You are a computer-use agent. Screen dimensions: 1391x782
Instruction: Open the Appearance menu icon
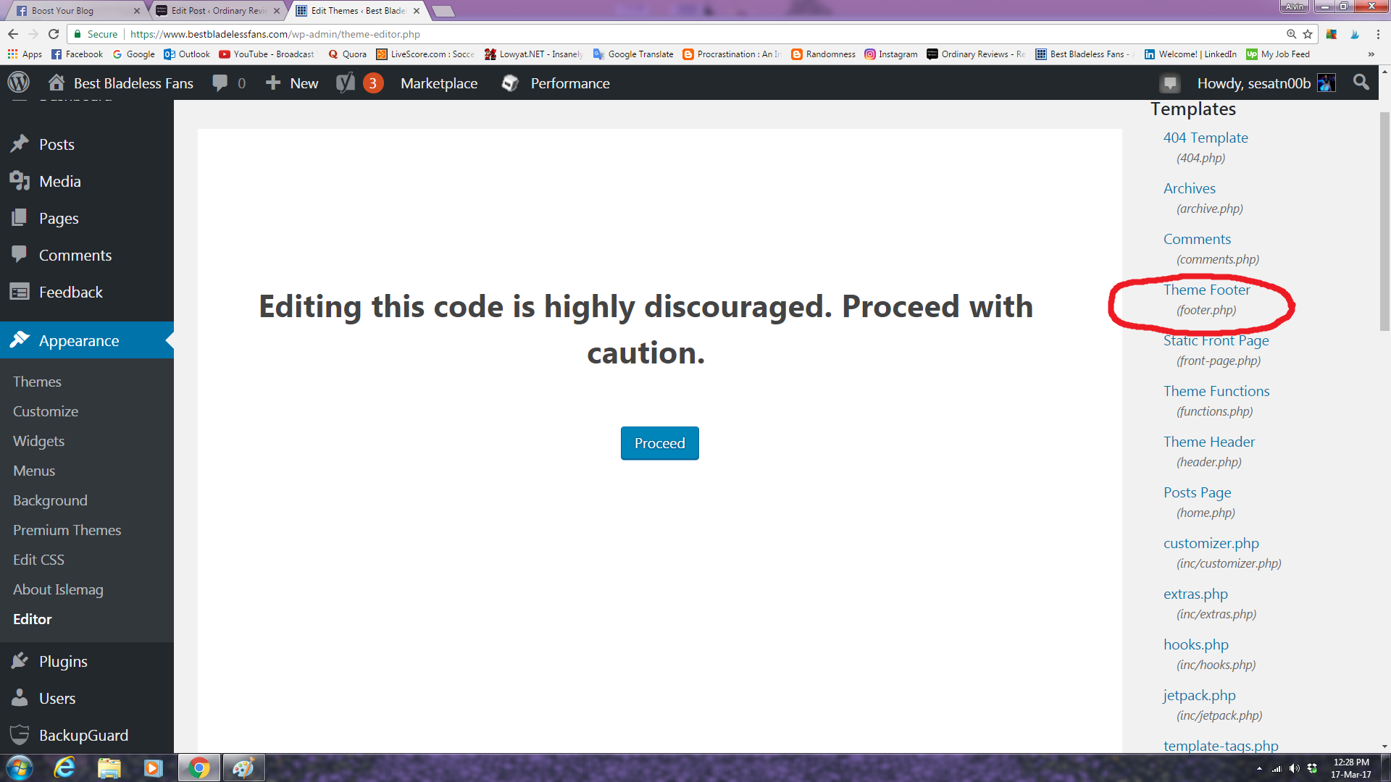(19, 340)
